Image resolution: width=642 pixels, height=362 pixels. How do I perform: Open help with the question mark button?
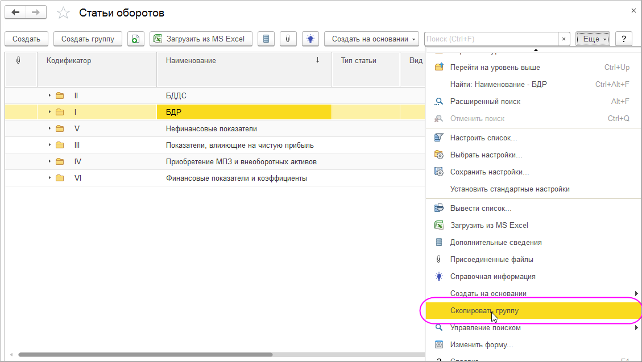click(x=624, y=39)
